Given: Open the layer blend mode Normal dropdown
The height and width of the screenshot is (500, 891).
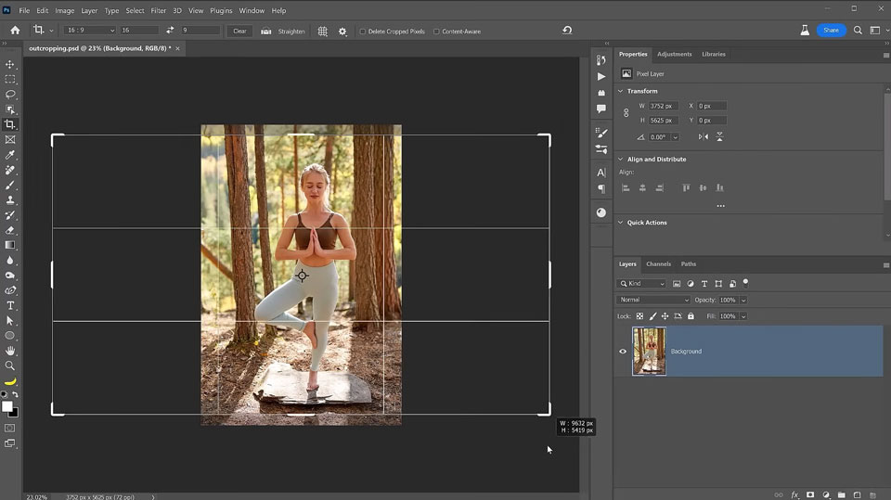Looking at the screenshot, I should (x=652, y=300).
